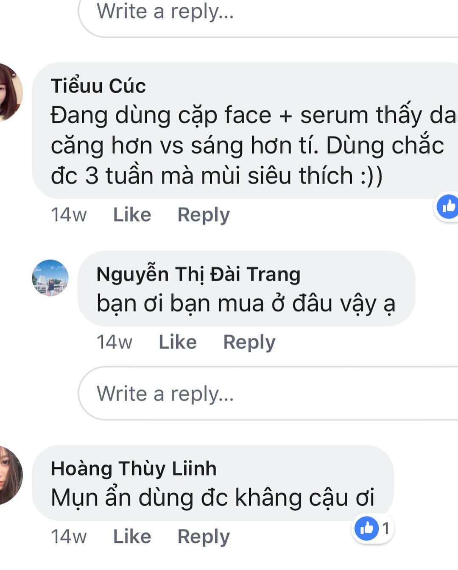The width and height of the screenshot is (458, 570).
Task: Open the Nguyễn Thị Đài Trang name link
Action: point(198,274)
